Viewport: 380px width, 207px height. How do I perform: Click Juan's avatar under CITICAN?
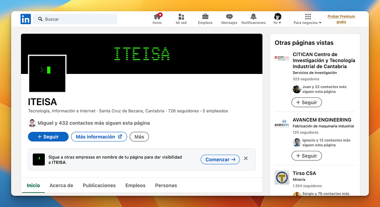point(297,89)
